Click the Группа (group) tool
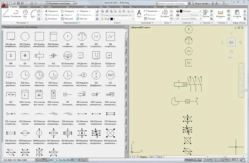The image size is (249, 163). click(x=206, y=13)
